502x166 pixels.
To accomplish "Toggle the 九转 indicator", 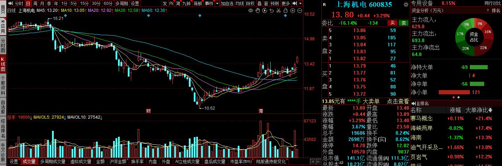I will point(187,3).
